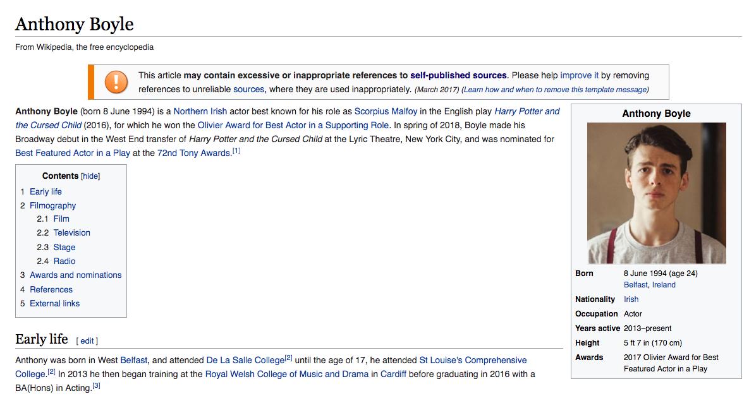Click the 'Early life' section heading

coord(42,339)
